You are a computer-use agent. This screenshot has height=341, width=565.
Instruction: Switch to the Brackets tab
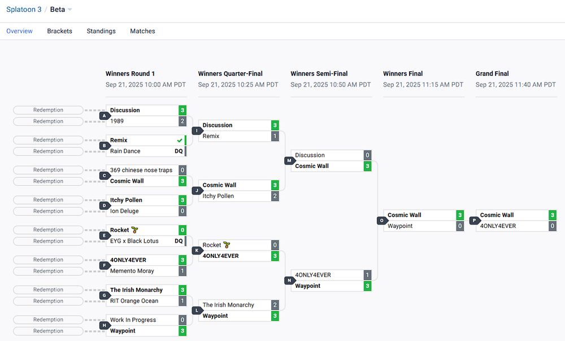[x=59, y=31]
